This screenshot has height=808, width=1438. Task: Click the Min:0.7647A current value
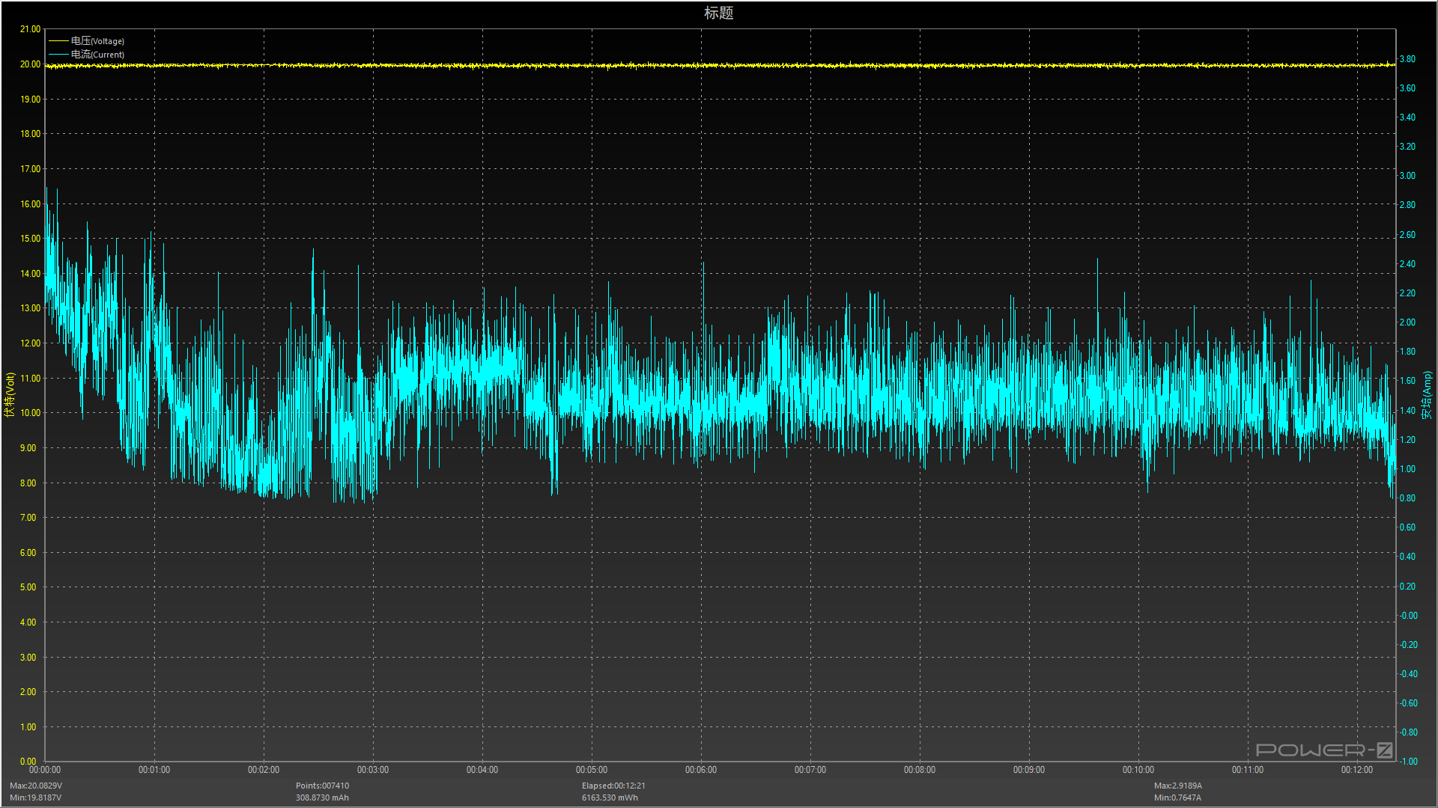click(x=1177, y=798)
